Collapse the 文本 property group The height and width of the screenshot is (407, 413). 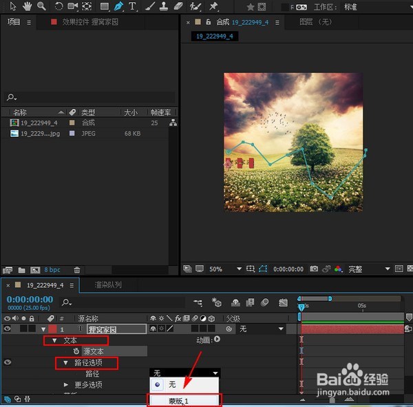(x=54, y=341)
